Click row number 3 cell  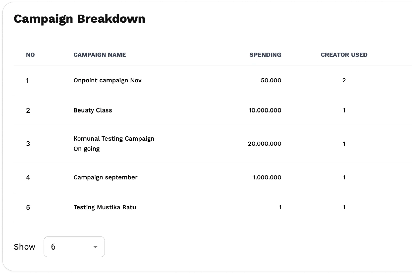tap(28, 144)
